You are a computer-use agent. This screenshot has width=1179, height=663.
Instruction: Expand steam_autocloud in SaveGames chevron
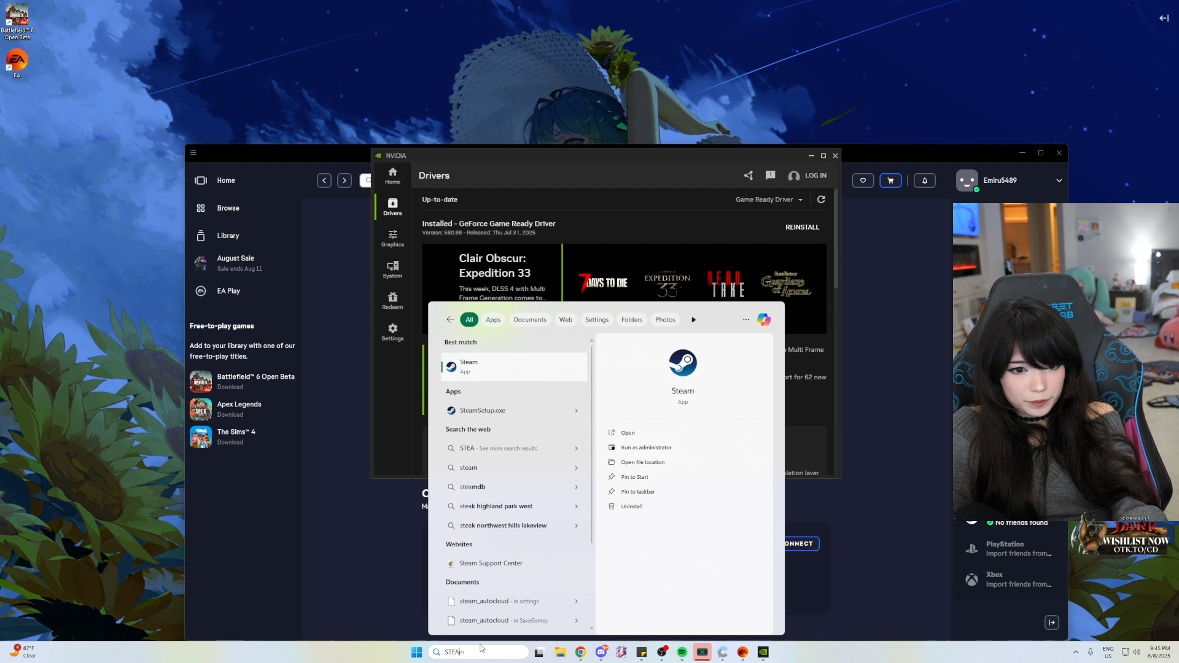pyautogui.click(x=576, y=621)
